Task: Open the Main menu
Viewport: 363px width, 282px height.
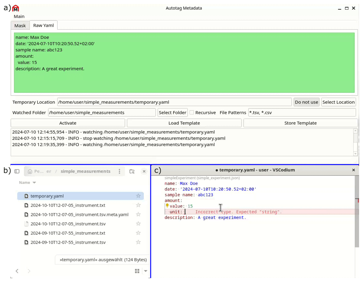Action: click(19, 16)
